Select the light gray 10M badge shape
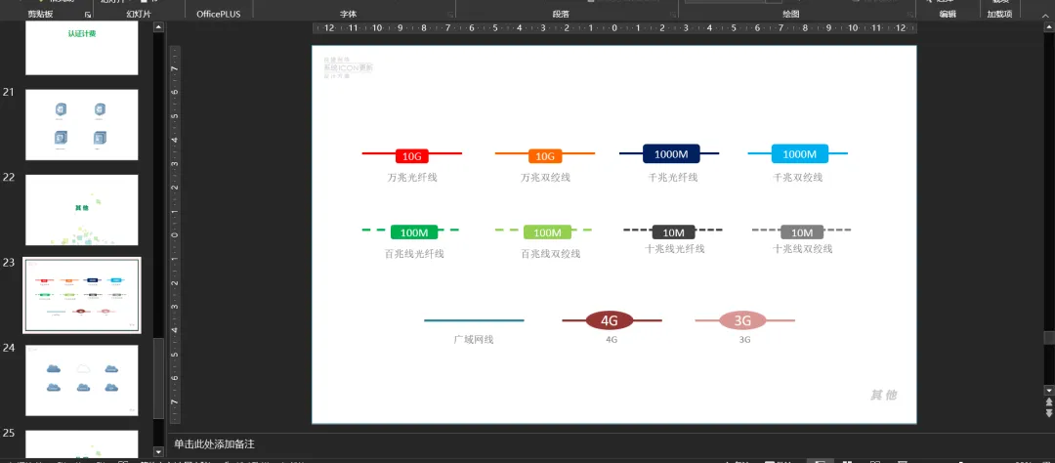Screen dimensions: 1055x463 802,232
